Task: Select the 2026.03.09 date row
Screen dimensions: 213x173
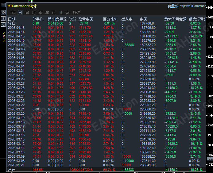Action: [x=16, y=156]
